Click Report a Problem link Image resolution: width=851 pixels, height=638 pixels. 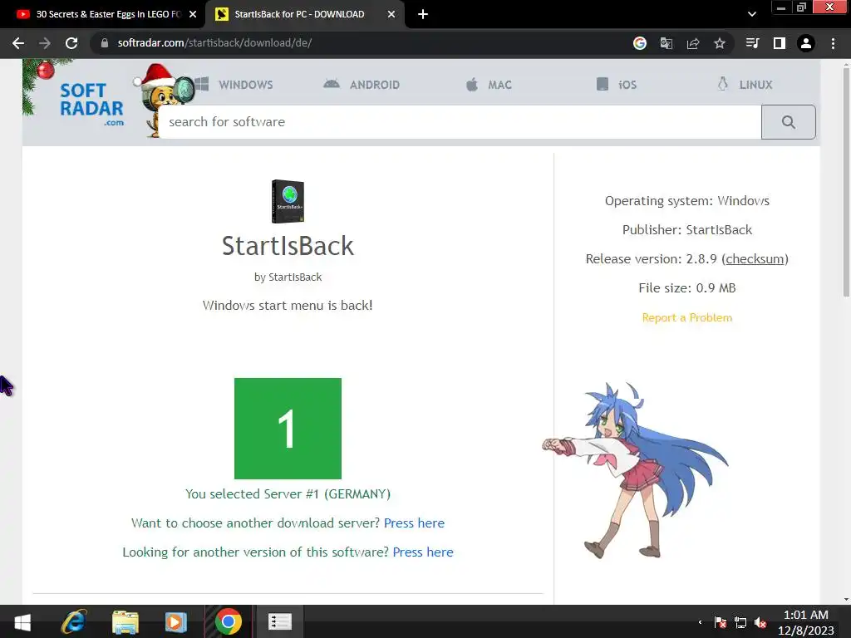(687, 317)
